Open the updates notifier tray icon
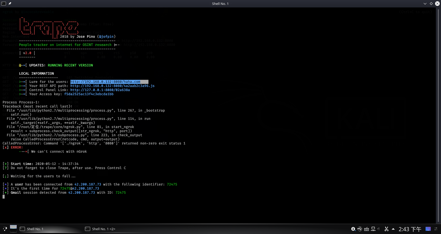 pos(353,229)
